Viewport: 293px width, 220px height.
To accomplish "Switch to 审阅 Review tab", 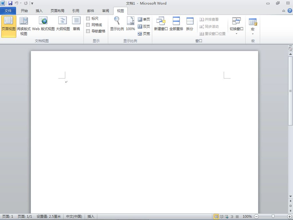I will click(x=106, y=11).
